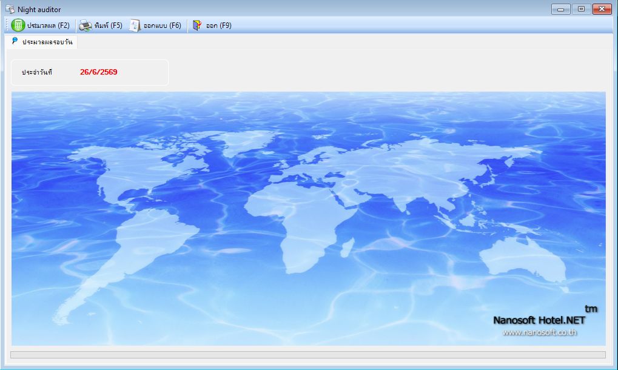Viewport: 618px width, 370px height.
Task: Open the www.nanosoft.co.th link
Action: (x=540, y=332)
